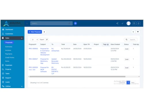This screenshot has width=144, height=108.
Task: Open Proposal for MLM Software link
Action: pos(44,69)
